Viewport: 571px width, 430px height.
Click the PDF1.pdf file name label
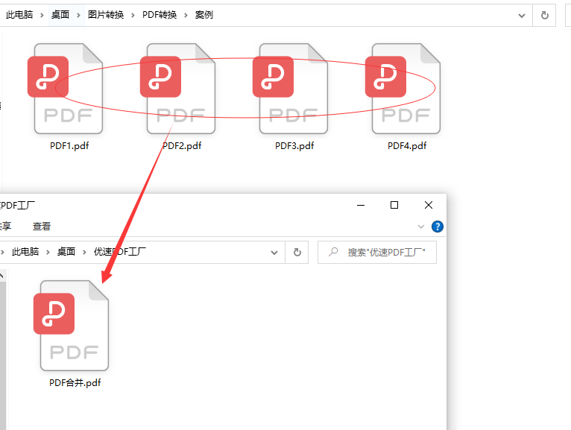[69, 146]
